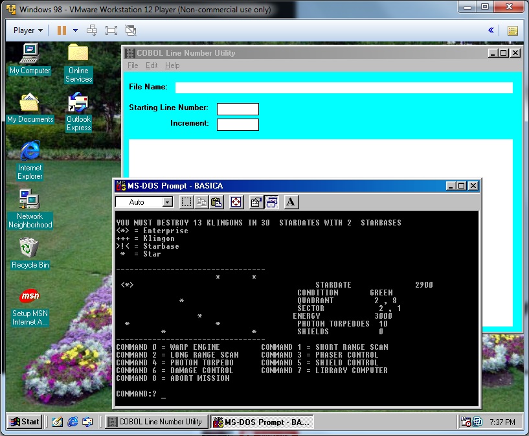Open the VMware Player menu
The height and width of the screenshot is (436, 529).
pos(28,30)
